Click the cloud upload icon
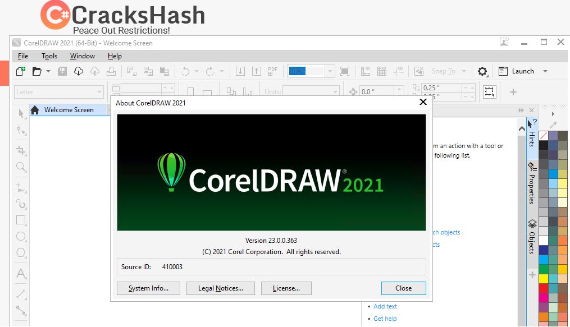This screenshot has height=327, width=570. 95,71
